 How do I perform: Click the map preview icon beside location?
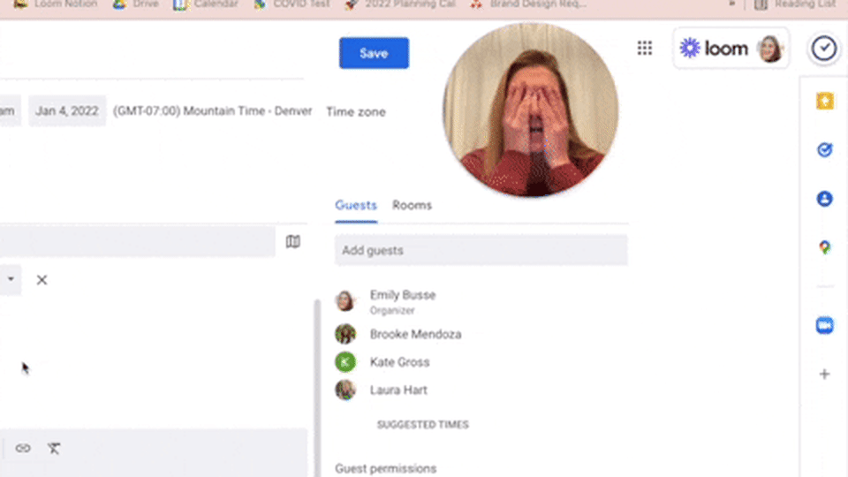(x=293, y=242)
